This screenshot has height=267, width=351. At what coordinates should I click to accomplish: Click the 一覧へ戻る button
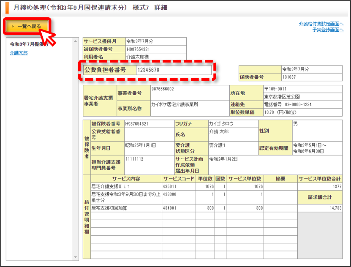[27, 26]
